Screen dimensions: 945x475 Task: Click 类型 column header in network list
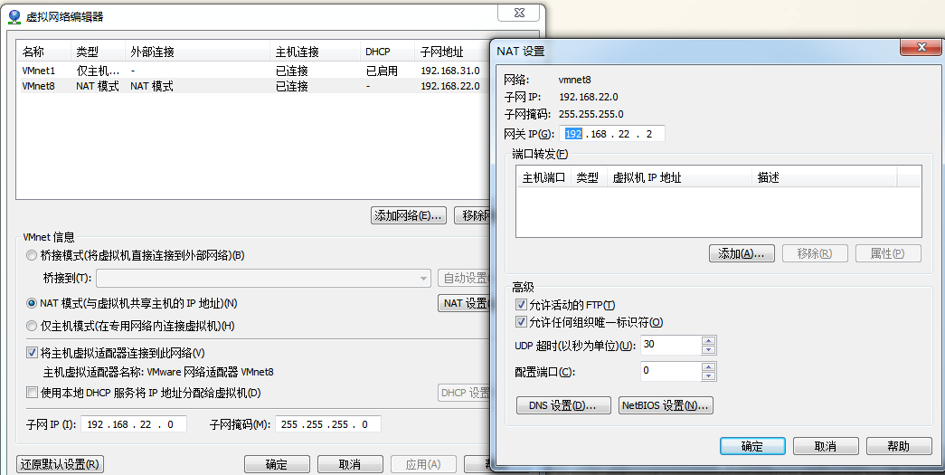pyautogui.click(x=98, y=52)
